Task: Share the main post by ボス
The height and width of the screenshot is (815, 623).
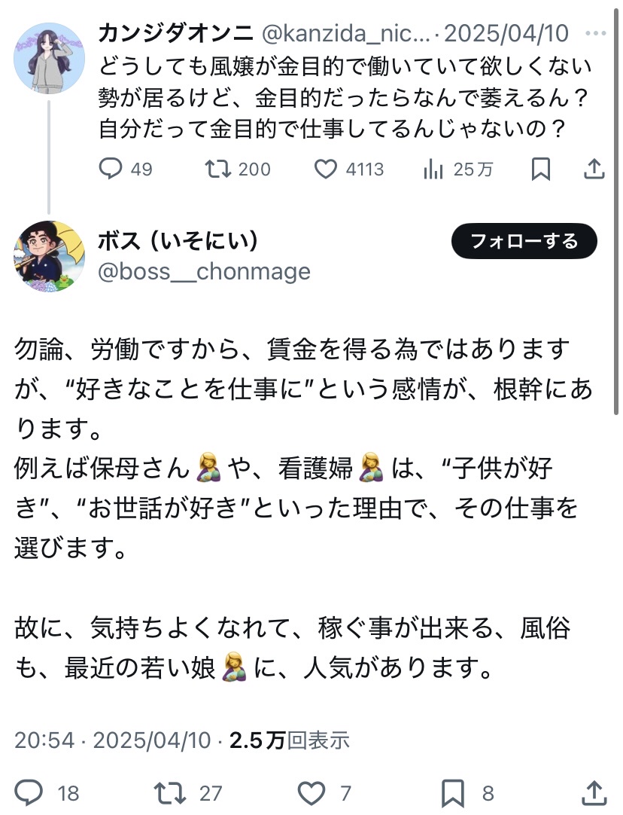Action: (594, 792)
